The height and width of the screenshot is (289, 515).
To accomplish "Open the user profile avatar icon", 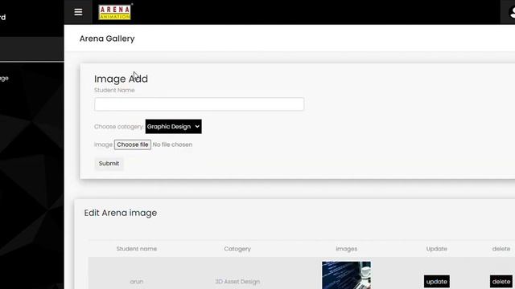I will [511, 12].
